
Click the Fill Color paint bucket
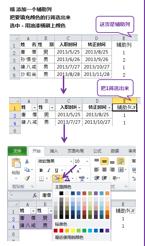[x=56, y=178]
